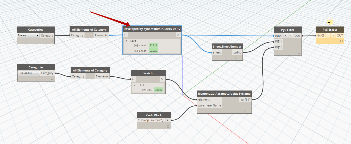Select the Sheet.SheetNumber node header
This screenshot has height=144, width=351.
[x=227, y=47]
